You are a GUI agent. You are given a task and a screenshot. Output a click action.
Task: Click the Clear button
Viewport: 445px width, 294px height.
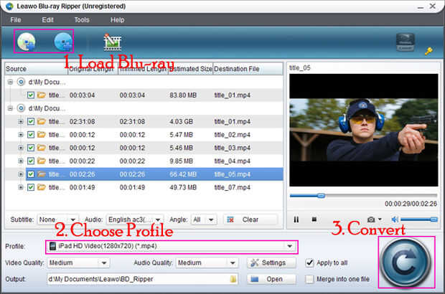[250, 219]
